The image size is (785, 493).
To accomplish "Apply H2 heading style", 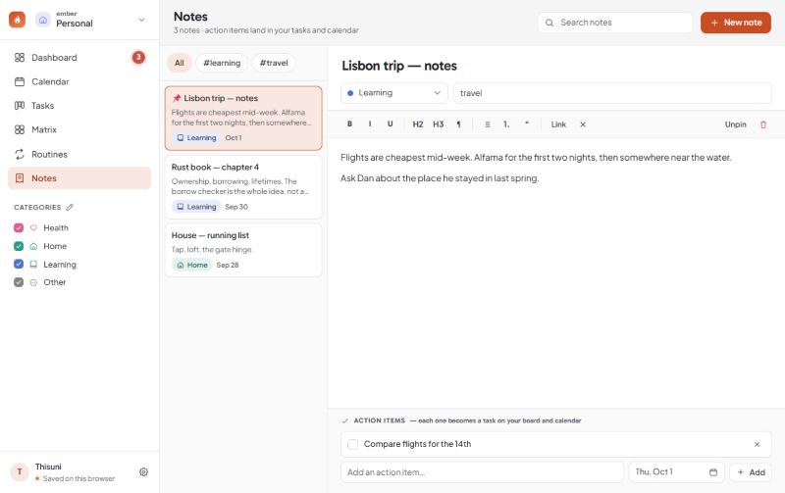I will pos(418,124).
